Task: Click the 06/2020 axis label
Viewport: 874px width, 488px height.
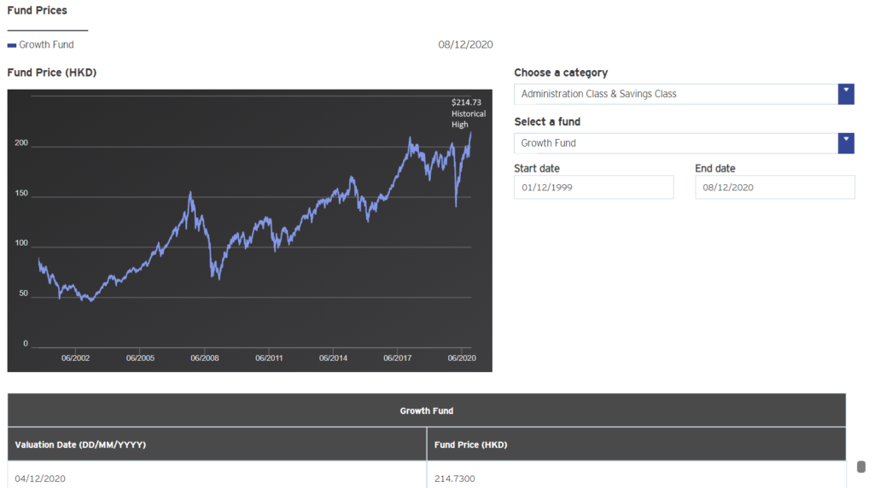Action: (462, 358)
